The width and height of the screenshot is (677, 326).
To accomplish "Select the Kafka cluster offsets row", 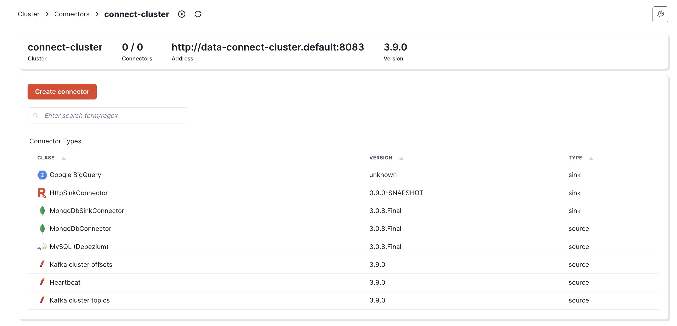I will pyautogui.click(x=81, y=265).
